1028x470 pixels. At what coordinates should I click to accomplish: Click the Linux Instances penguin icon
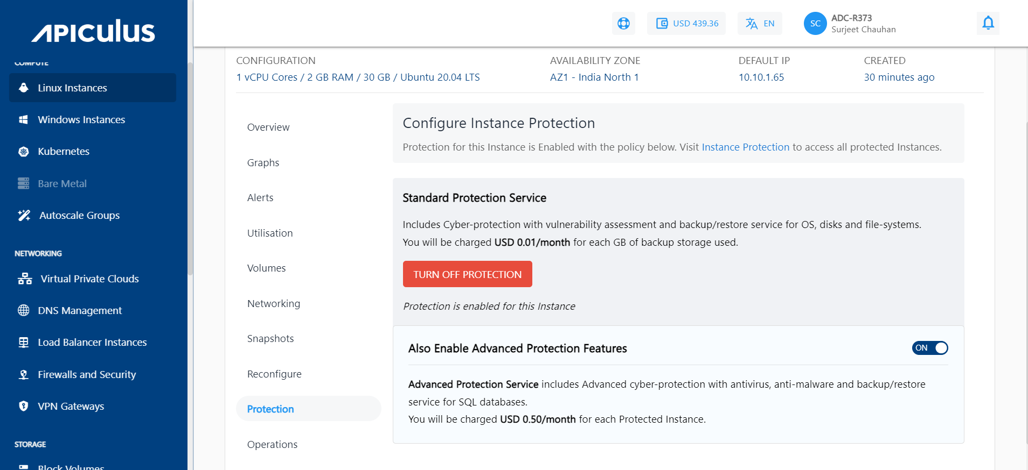[24, 88]
